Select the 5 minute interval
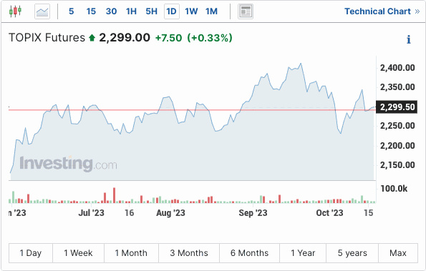Viewport: 426px width, 271px height. 71,11
